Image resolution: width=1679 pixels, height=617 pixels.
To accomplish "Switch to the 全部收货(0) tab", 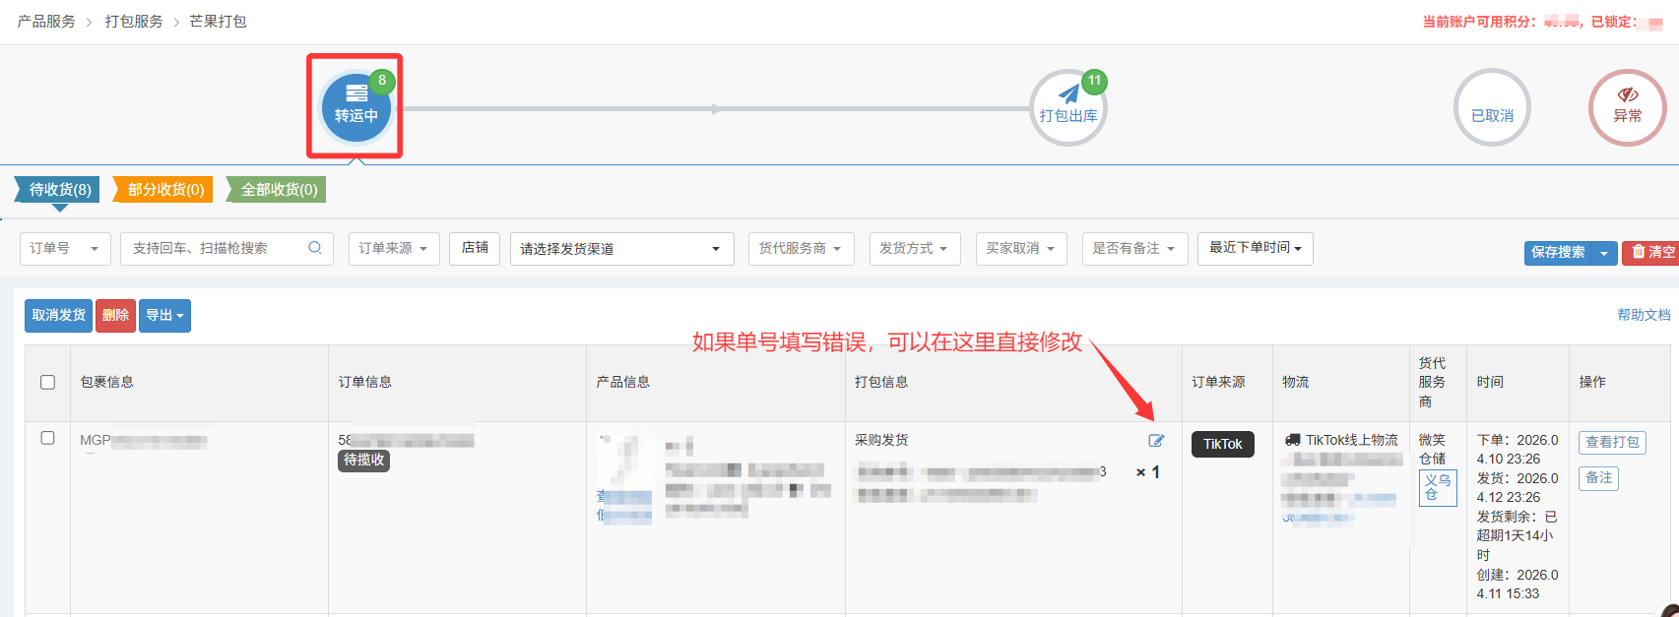I will click(278, 189).
